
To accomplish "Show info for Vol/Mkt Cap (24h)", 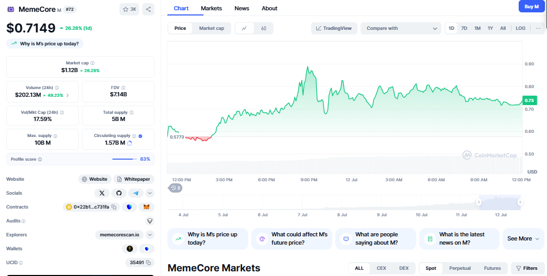I will pyautogui.click(x=62, y=113).
